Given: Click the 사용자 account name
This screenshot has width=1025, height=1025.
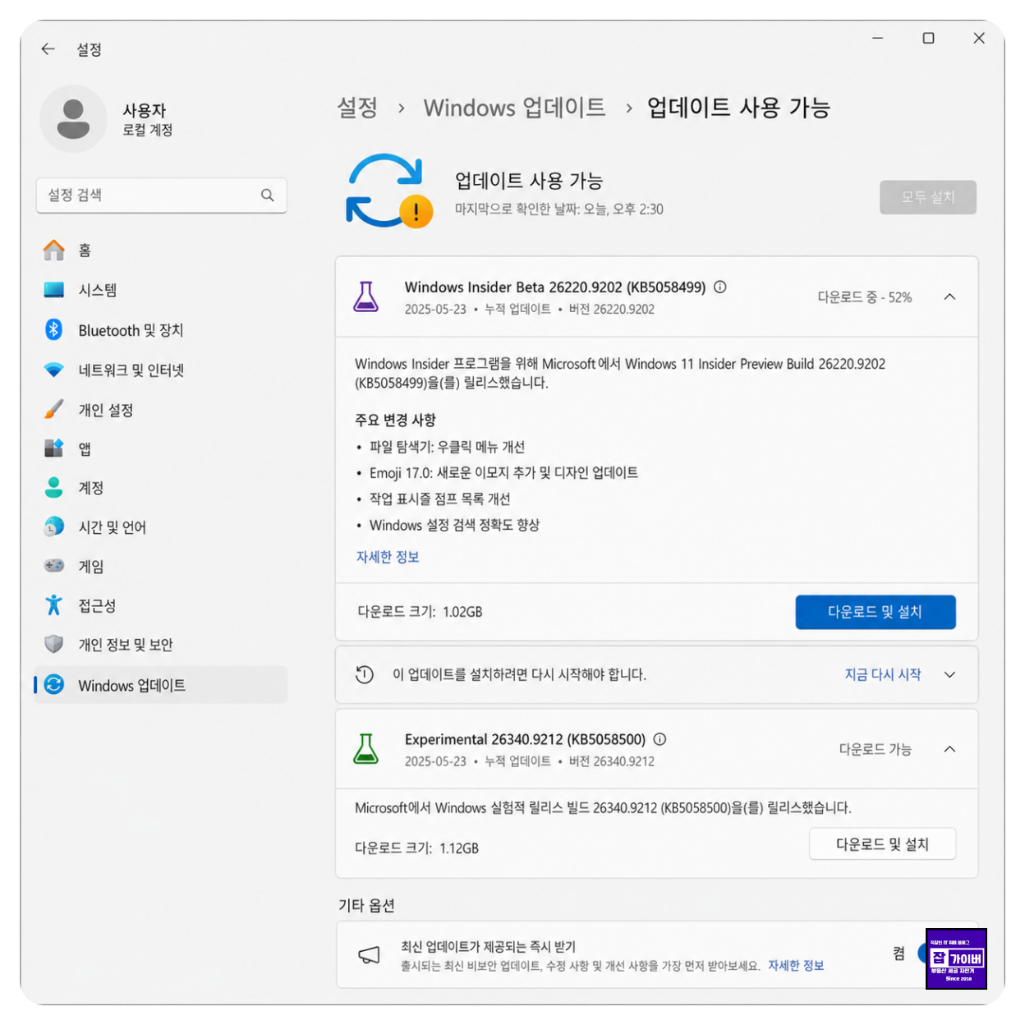Looking at the screenshot, I should pyautogui.click(x=145, y=110).
